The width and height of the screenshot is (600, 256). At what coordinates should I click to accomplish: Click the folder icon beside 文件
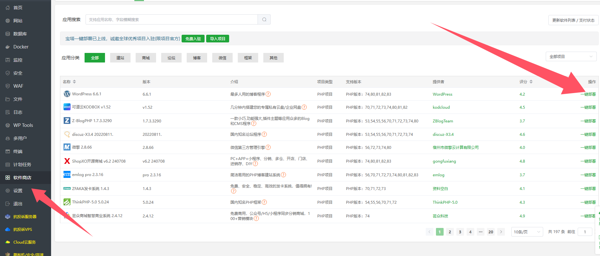tap(8, 99)
